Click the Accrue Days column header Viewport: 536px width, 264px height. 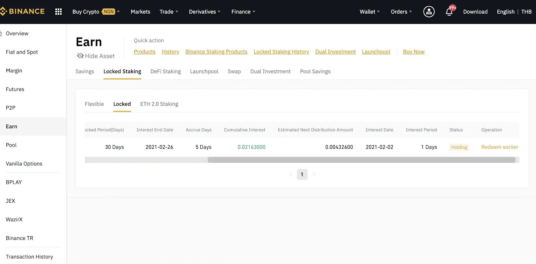199,130
